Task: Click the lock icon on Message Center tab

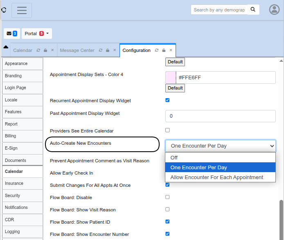Action: [108, 50]
